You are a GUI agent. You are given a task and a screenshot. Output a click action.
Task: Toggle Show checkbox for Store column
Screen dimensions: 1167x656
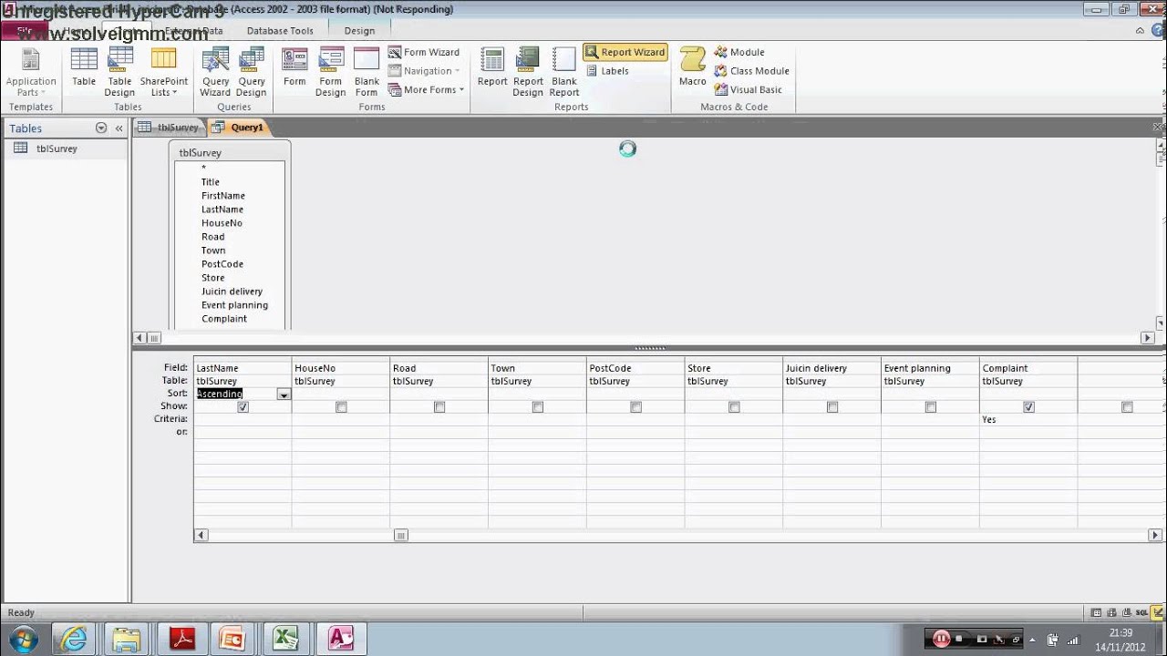(735, 407)
